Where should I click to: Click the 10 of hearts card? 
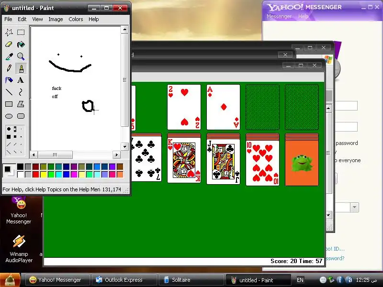pyautogui.click(x=262, y=163)
